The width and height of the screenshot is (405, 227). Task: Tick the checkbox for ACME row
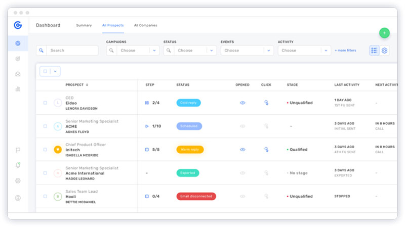45,126
